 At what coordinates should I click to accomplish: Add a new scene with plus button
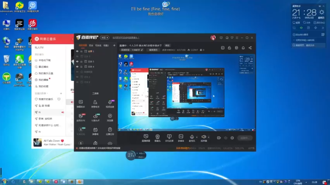[x=114, y=45]
